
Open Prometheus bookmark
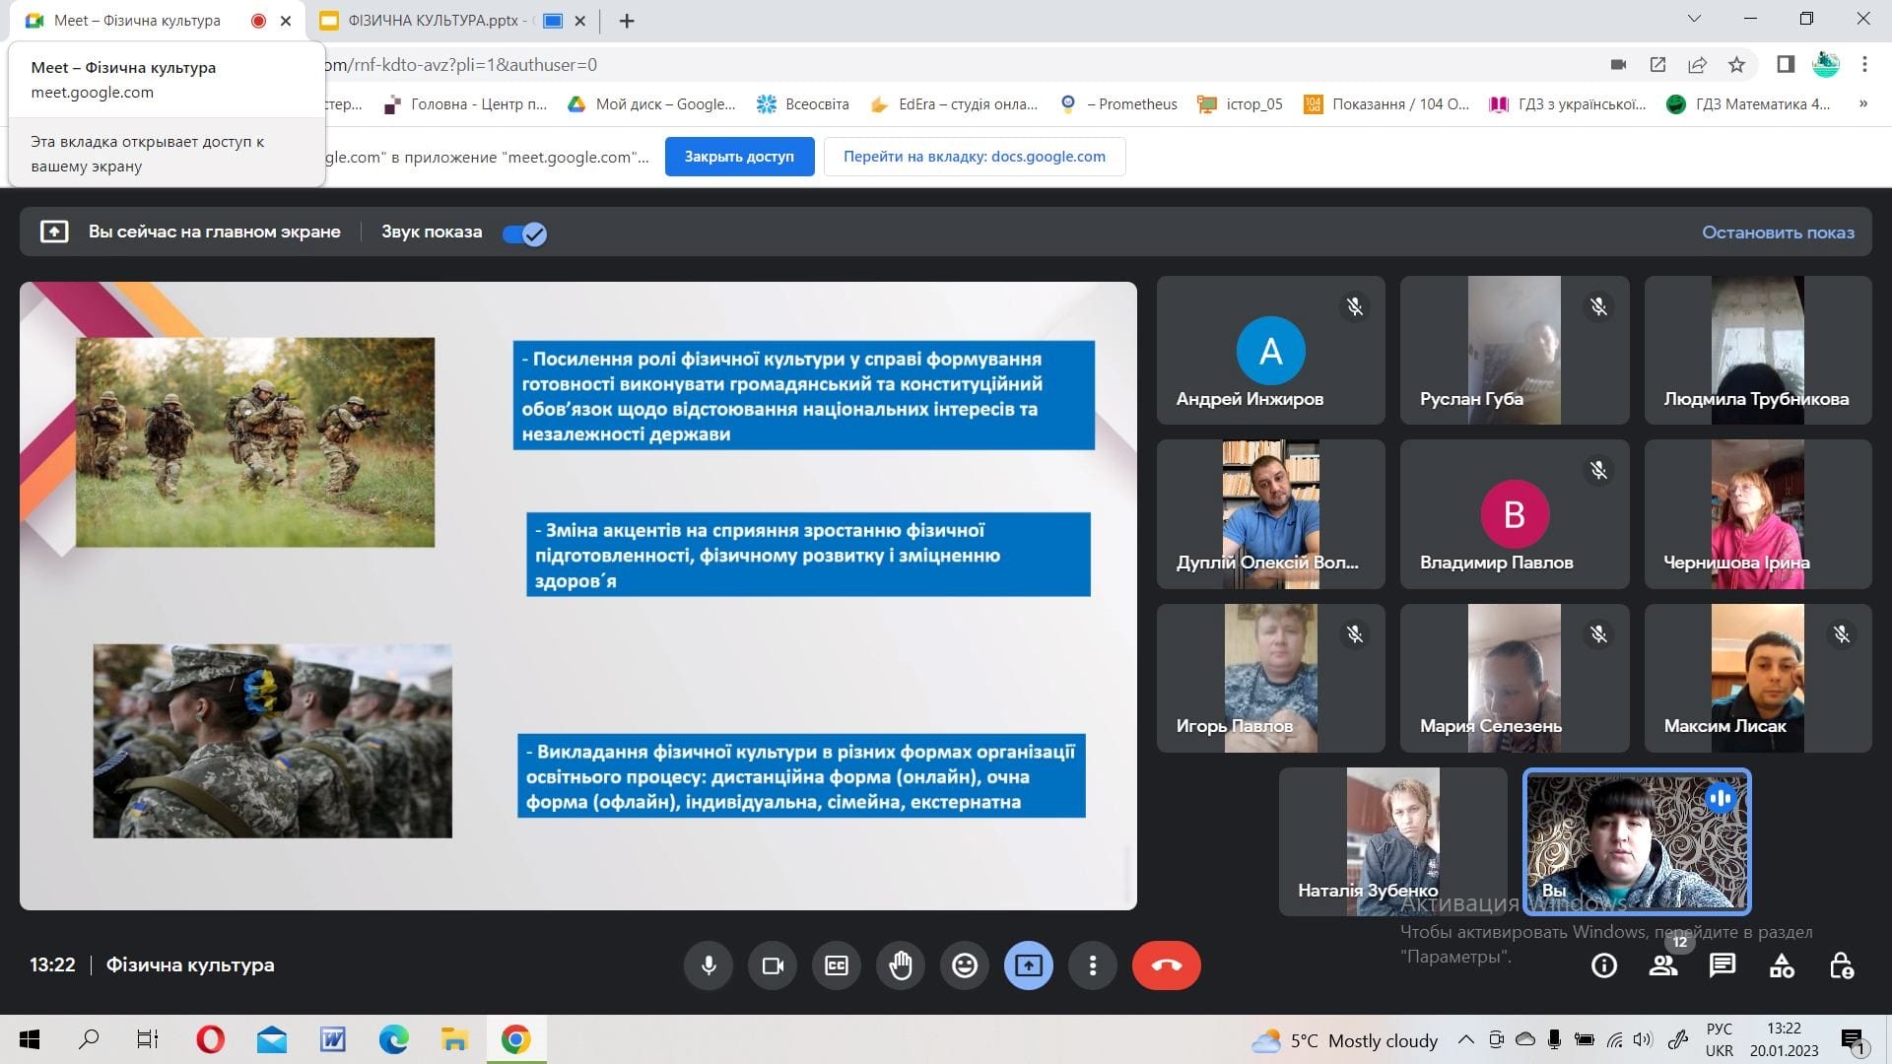pos(1118,104)
